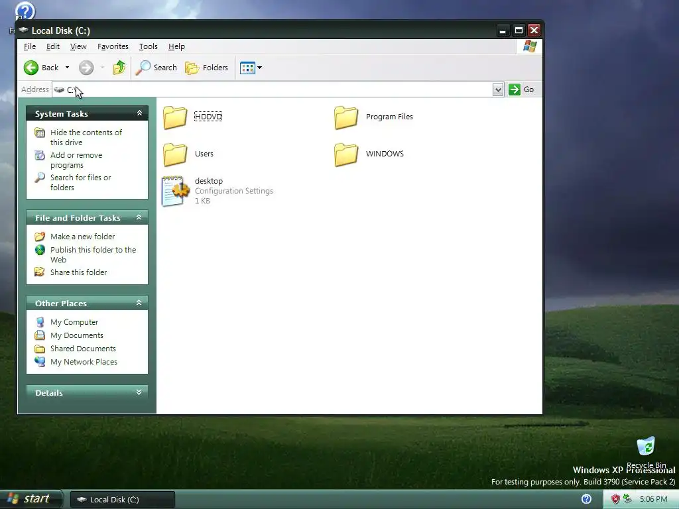The height and width of the screenshot is (509, 679).
Task: Expand the Address bar dropdown list
Action: [498, 89]
